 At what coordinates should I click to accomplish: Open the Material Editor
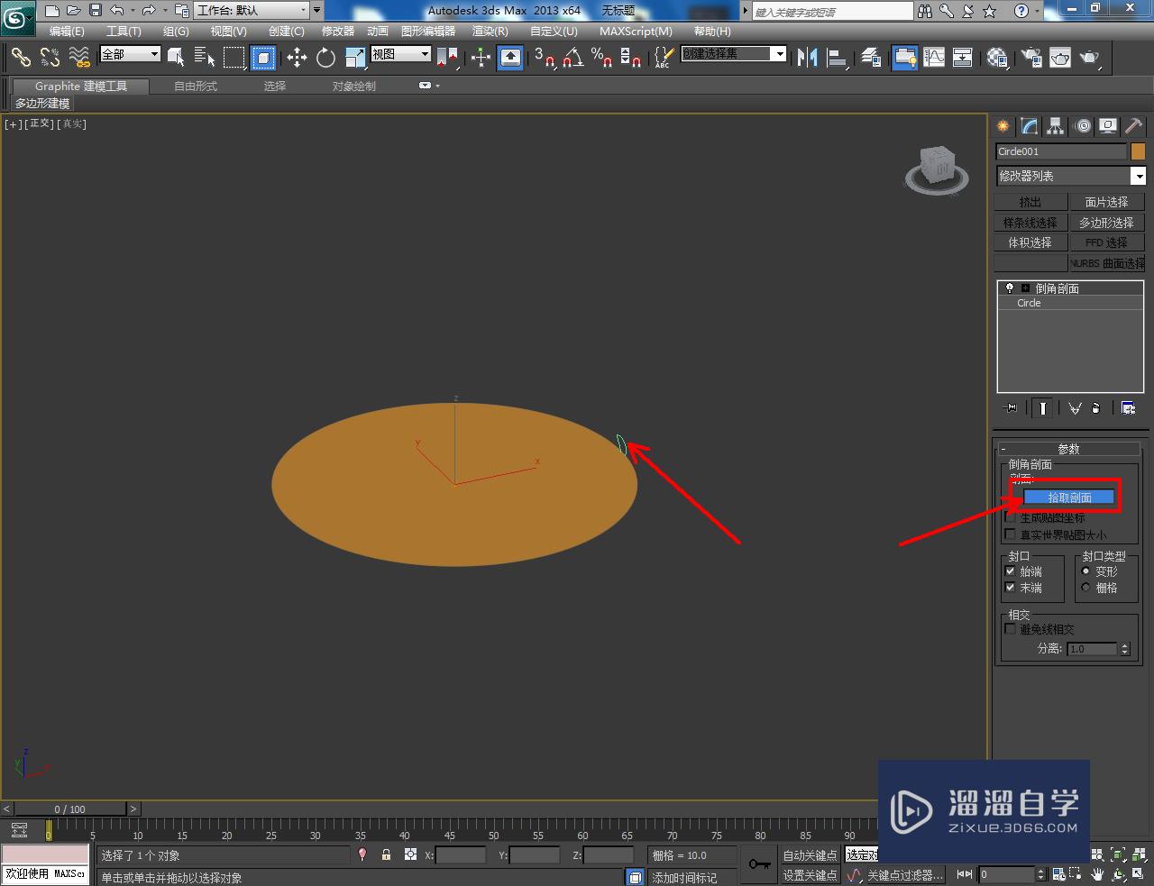(996, 58)
